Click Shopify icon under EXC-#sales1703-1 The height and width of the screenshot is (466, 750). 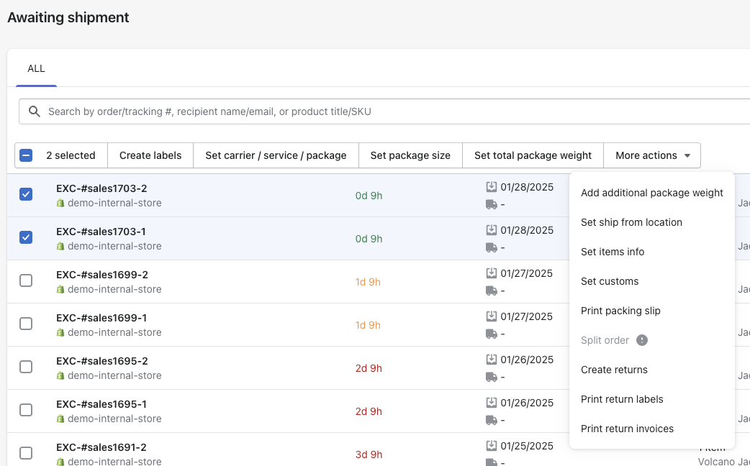click(60, 246)
